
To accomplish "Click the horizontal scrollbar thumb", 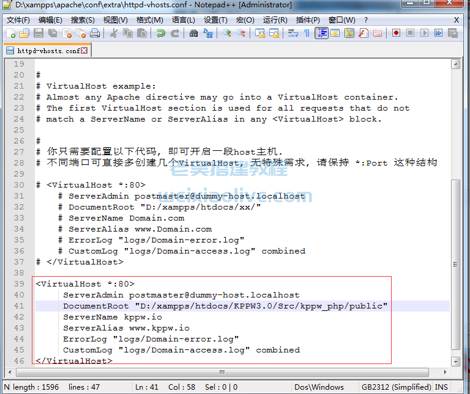I will pyautogui.click(x=222, y=373).
